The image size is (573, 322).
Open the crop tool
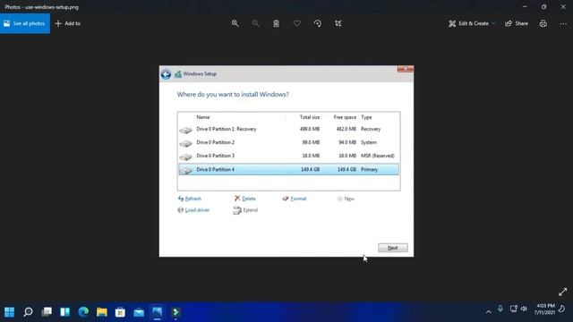pyautogui.click(x=338, y=23)
